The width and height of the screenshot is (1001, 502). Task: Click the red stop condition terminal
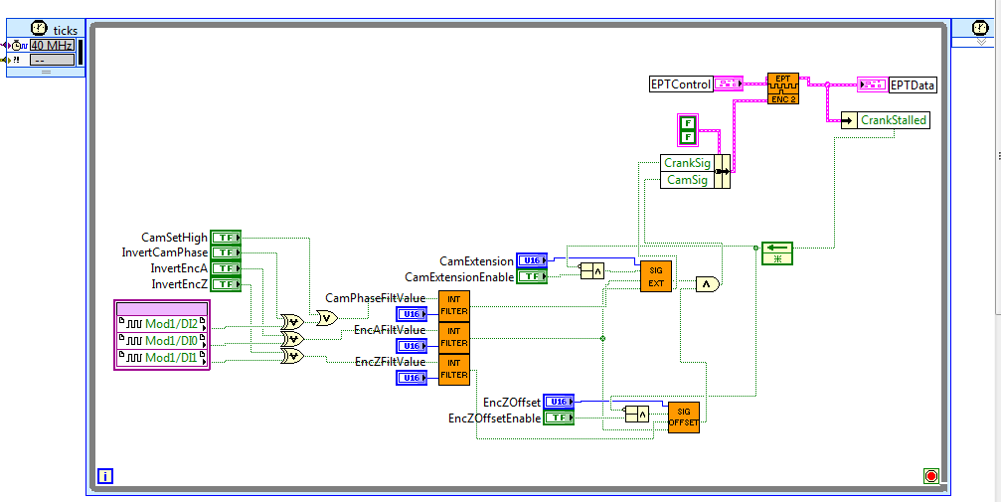click(930, 476)
